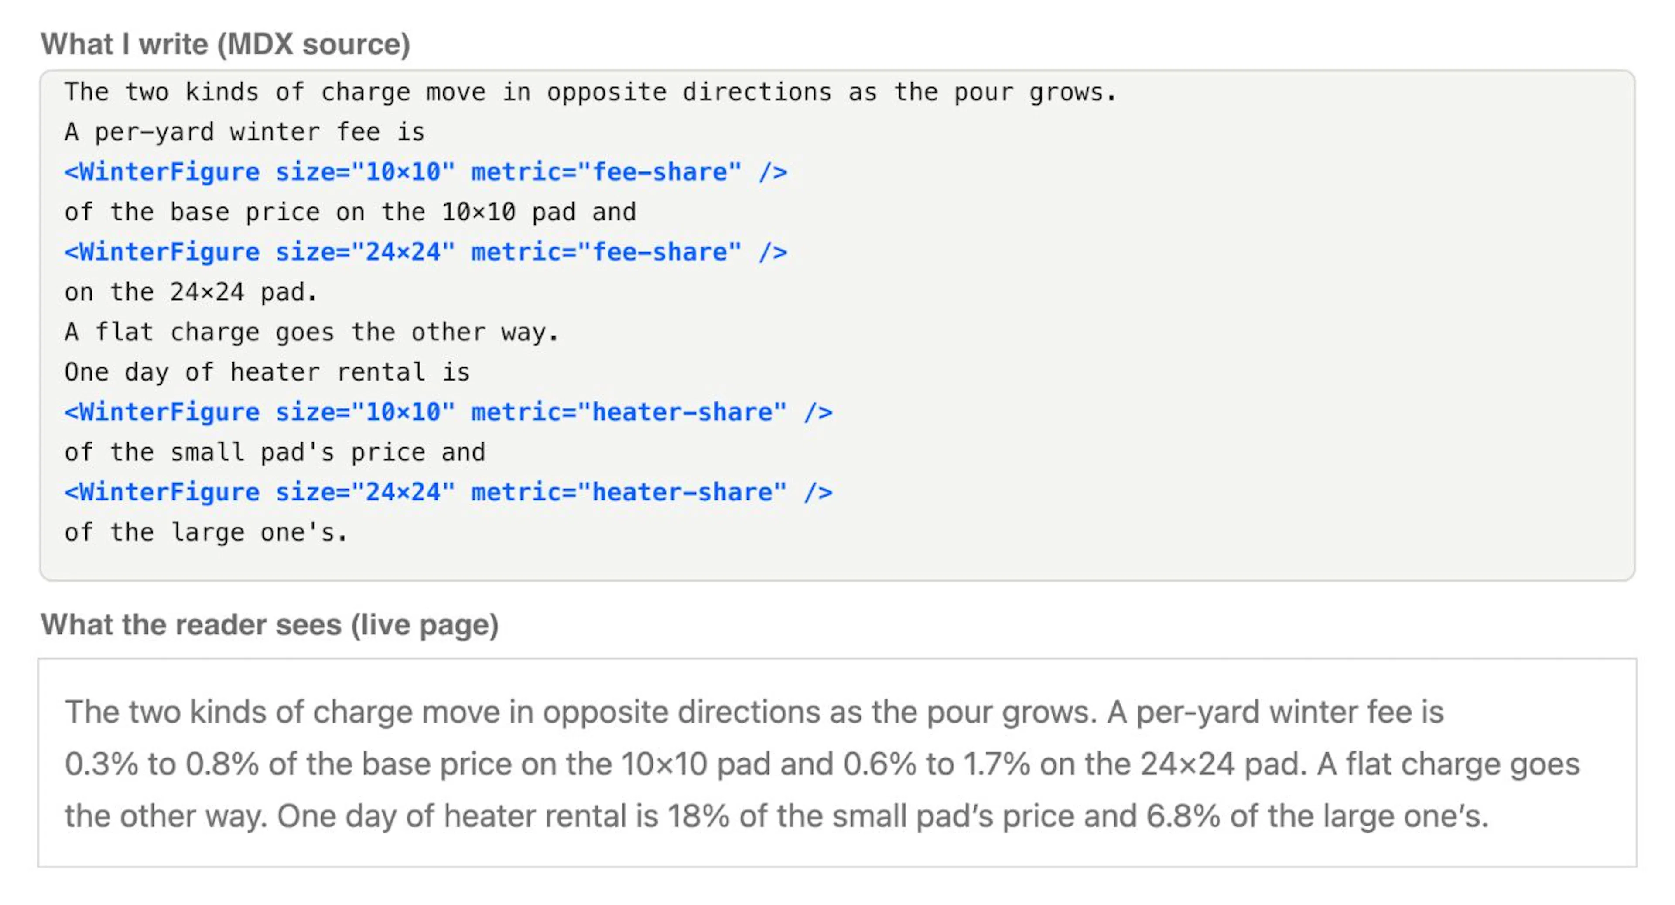Click the source line 'A per-yard winter fee is'
Image resolution: width=1675 pixels, height=905 pixels.
click(x=244, y=132)
